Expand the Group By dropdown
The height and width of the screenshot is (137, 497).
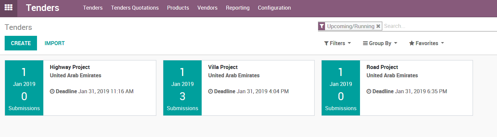380,43
